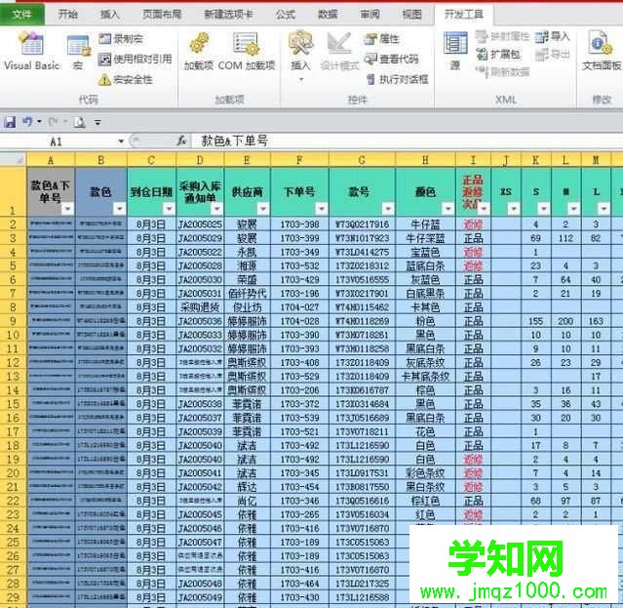The image size is (623, 608).
Task: Open filter dropdown for 供应商 column
Action: point(263,209)
